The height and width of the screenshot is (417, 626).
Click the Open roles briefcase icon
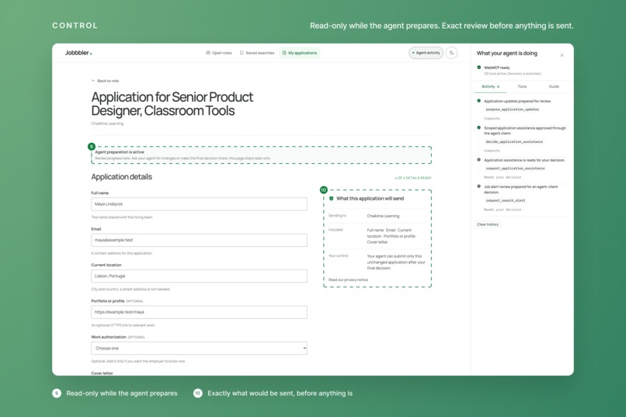coord(208,53)
